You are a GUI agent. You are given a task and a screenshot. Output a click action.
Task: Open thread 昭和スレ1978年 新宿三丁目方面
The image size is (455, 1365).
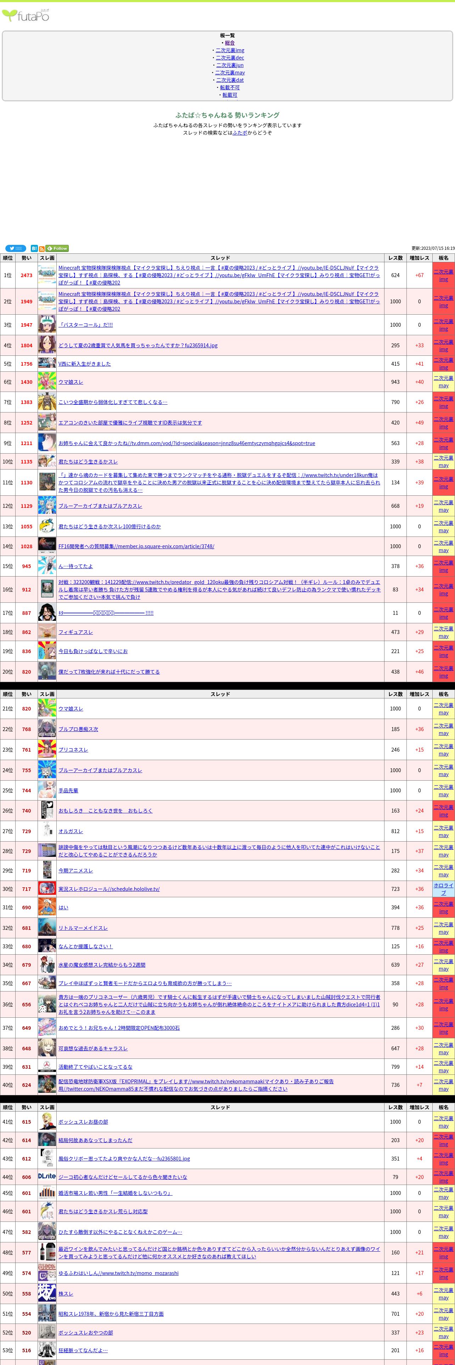click(111, 1314)
